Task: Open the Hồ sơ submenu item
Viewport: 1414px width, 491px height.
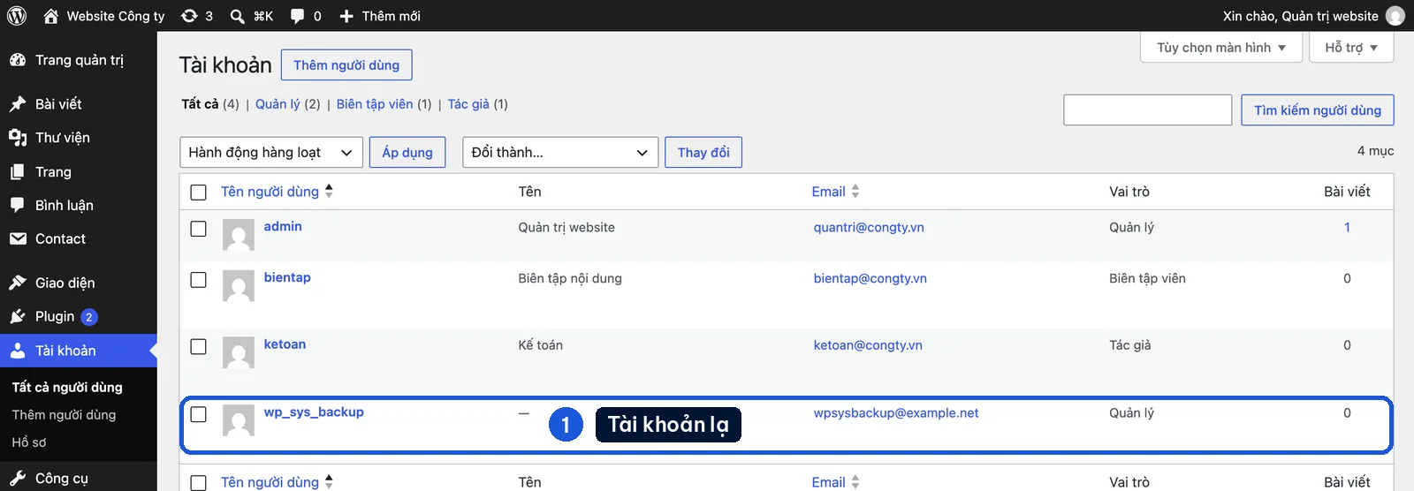Action: point(29,442)
